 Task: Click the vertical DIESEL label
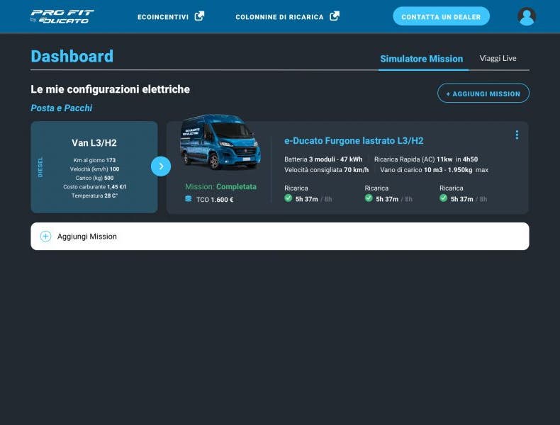coord(40,167)
